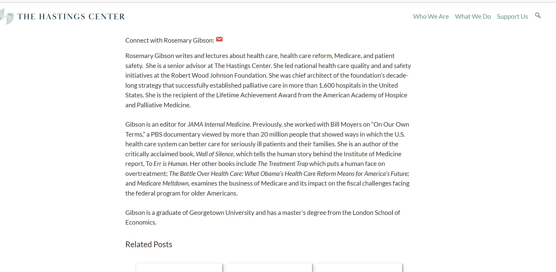Click the JAMA Internal Medicine italic title
Viewport: 556px width, 272px height.
(219, 125)
